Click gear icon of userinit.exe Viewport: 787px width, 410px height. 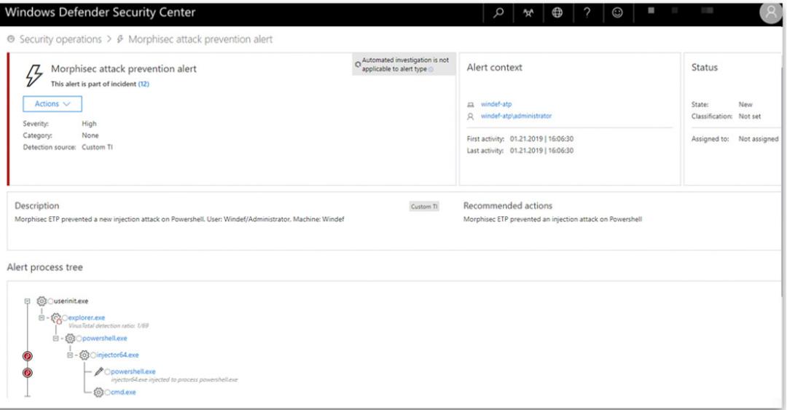tap(42, 301)
